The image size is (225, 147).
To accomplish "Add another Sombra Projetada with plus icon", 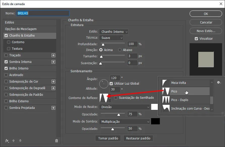I will [53, 108].
